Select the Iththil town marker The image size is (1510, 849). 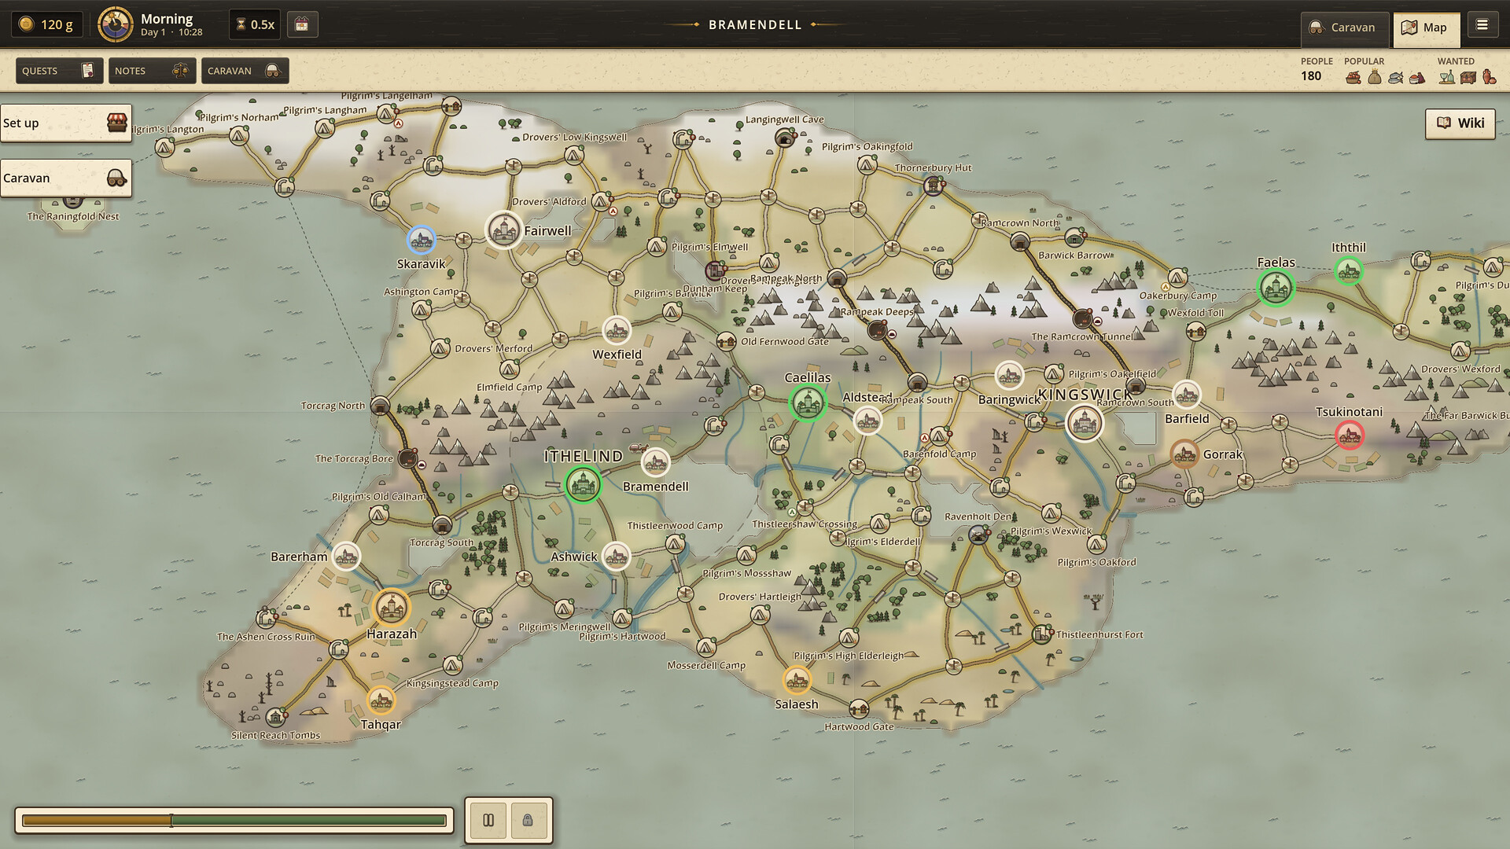coord(1349,272)
